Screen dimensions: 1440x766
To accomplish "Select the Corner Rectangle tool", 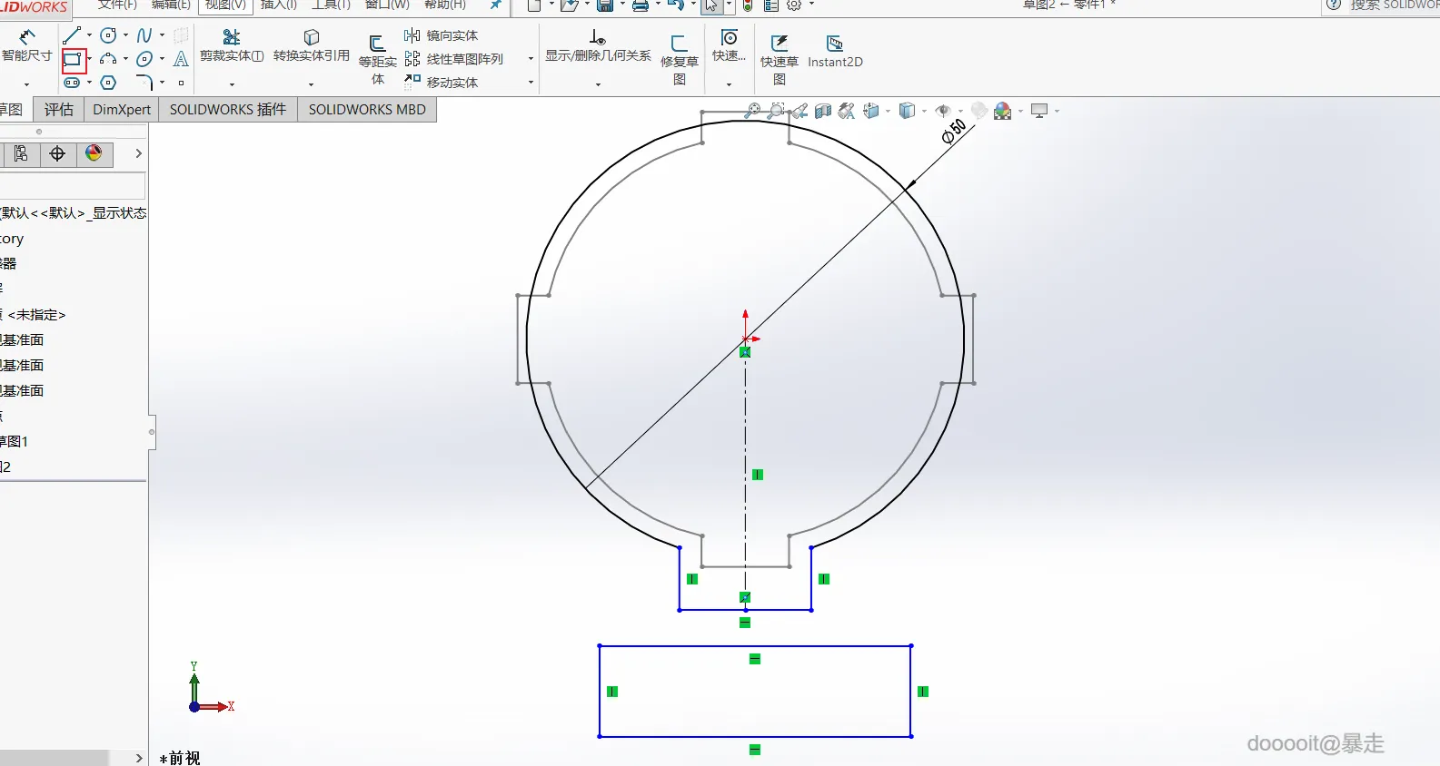I will click(x=72, y=60).
